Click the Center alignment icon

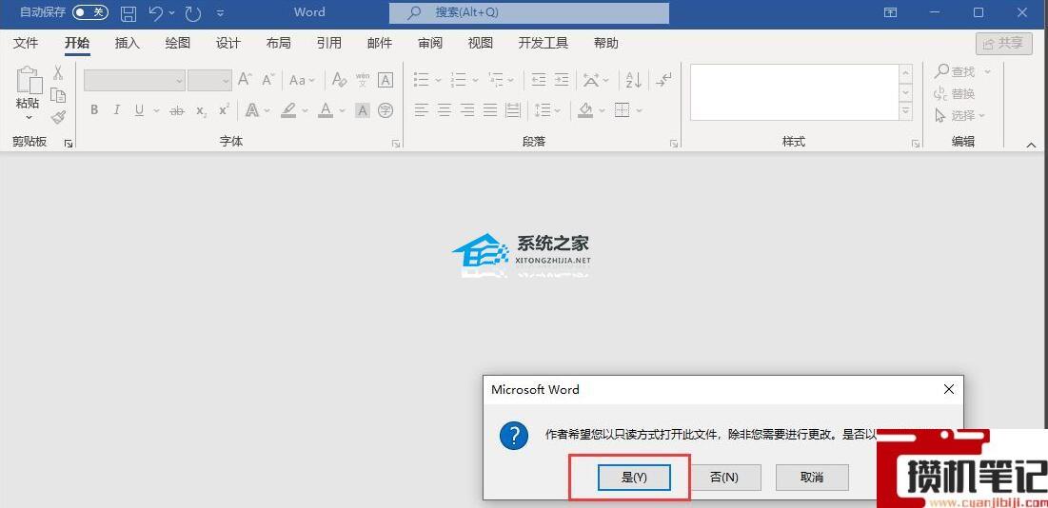[445, 110]
